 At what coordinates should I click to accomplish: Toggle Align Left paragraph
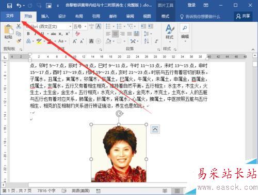108,34
